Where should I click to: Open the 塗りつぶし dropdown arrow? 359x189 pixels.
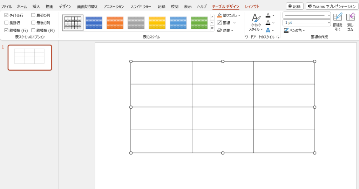pos(239,15)
